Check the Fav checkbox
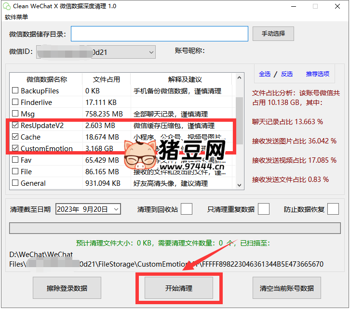The height and width of the screenshot is (309, 350). 15,160
